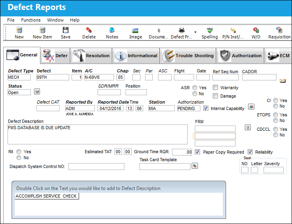
Task: Select RII No radio button
Action: point(19,158)
